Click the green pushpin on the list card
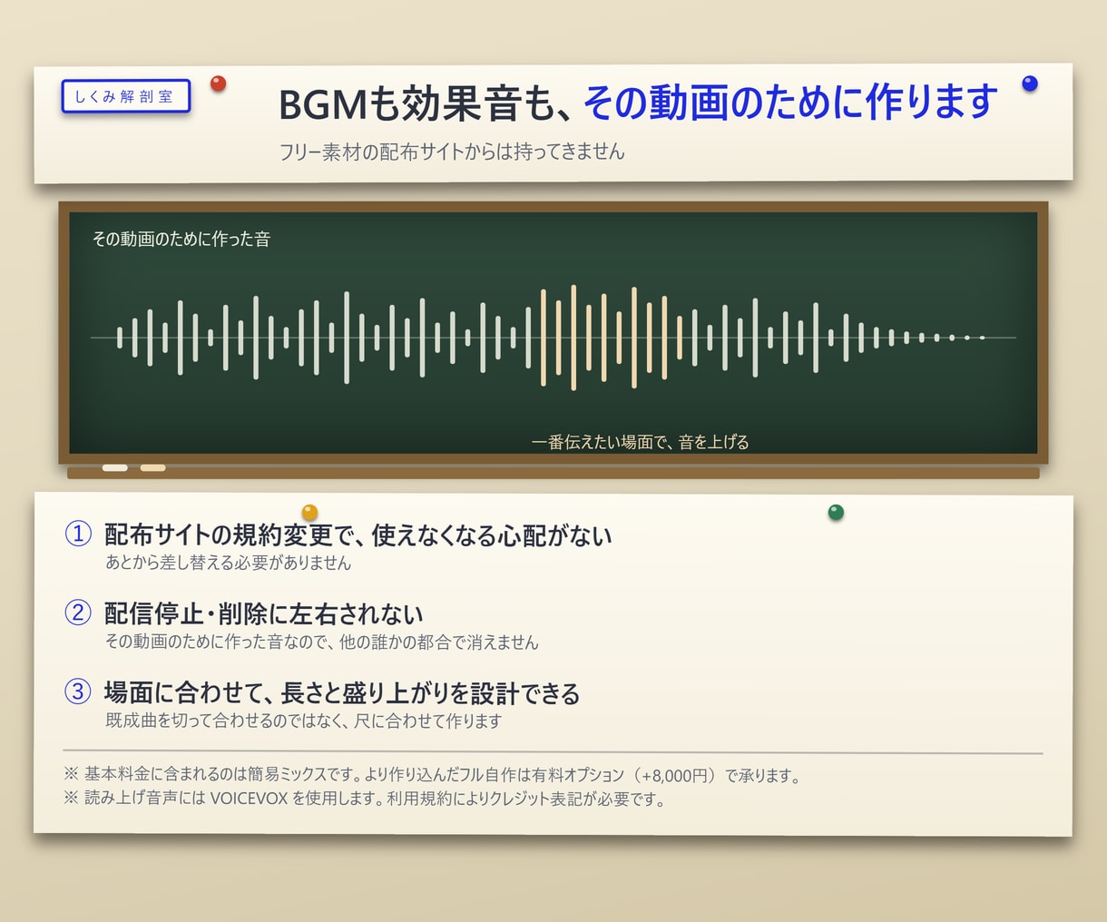 click(x=836, y=512)
